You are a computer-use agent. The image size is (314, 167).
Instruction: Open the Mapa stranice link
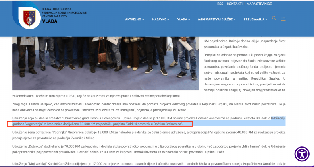(x=259, y=4)
